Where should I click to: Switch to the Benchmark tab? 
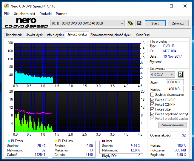pos(14,35)
